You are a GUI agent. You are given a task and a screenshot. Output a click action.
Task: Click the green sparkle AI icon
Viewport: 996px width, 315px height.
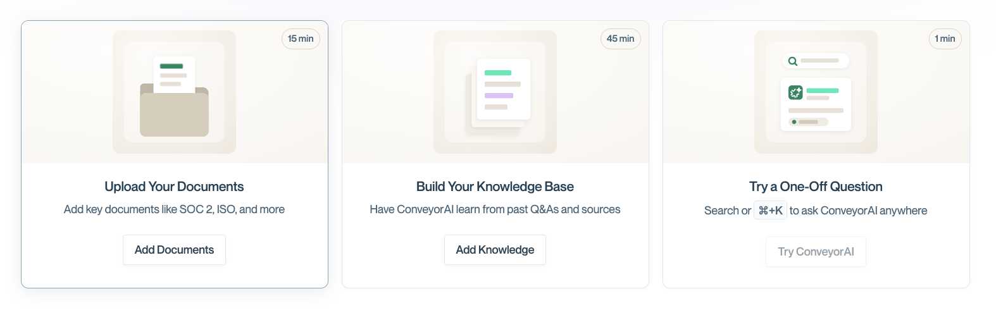[795, 93]
